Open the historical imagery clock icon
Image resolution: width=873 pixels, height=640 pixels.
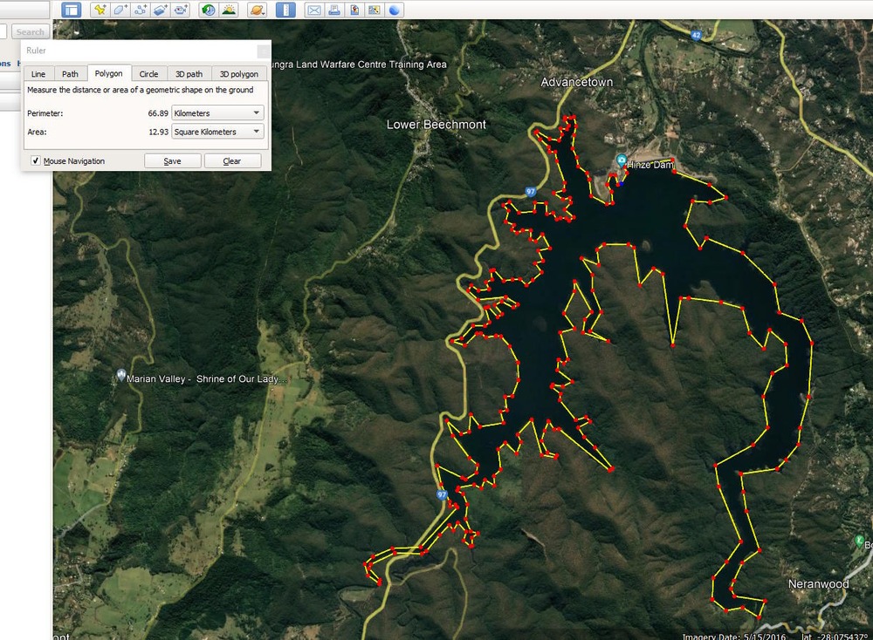pos(209,10)
